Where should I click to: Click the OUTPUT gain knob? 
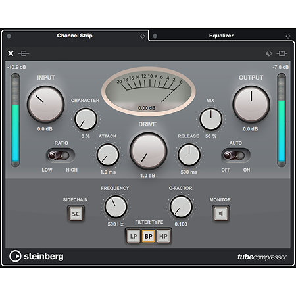251,104
